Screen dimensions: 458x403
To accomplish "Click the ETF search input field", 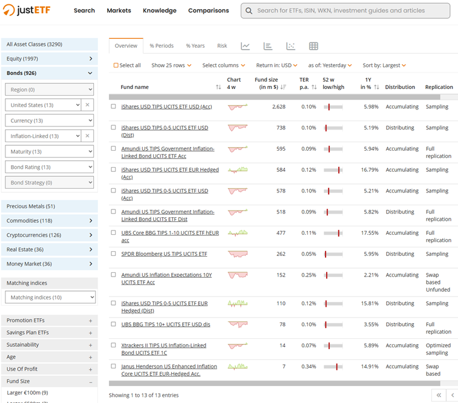I will click(351, 10).
